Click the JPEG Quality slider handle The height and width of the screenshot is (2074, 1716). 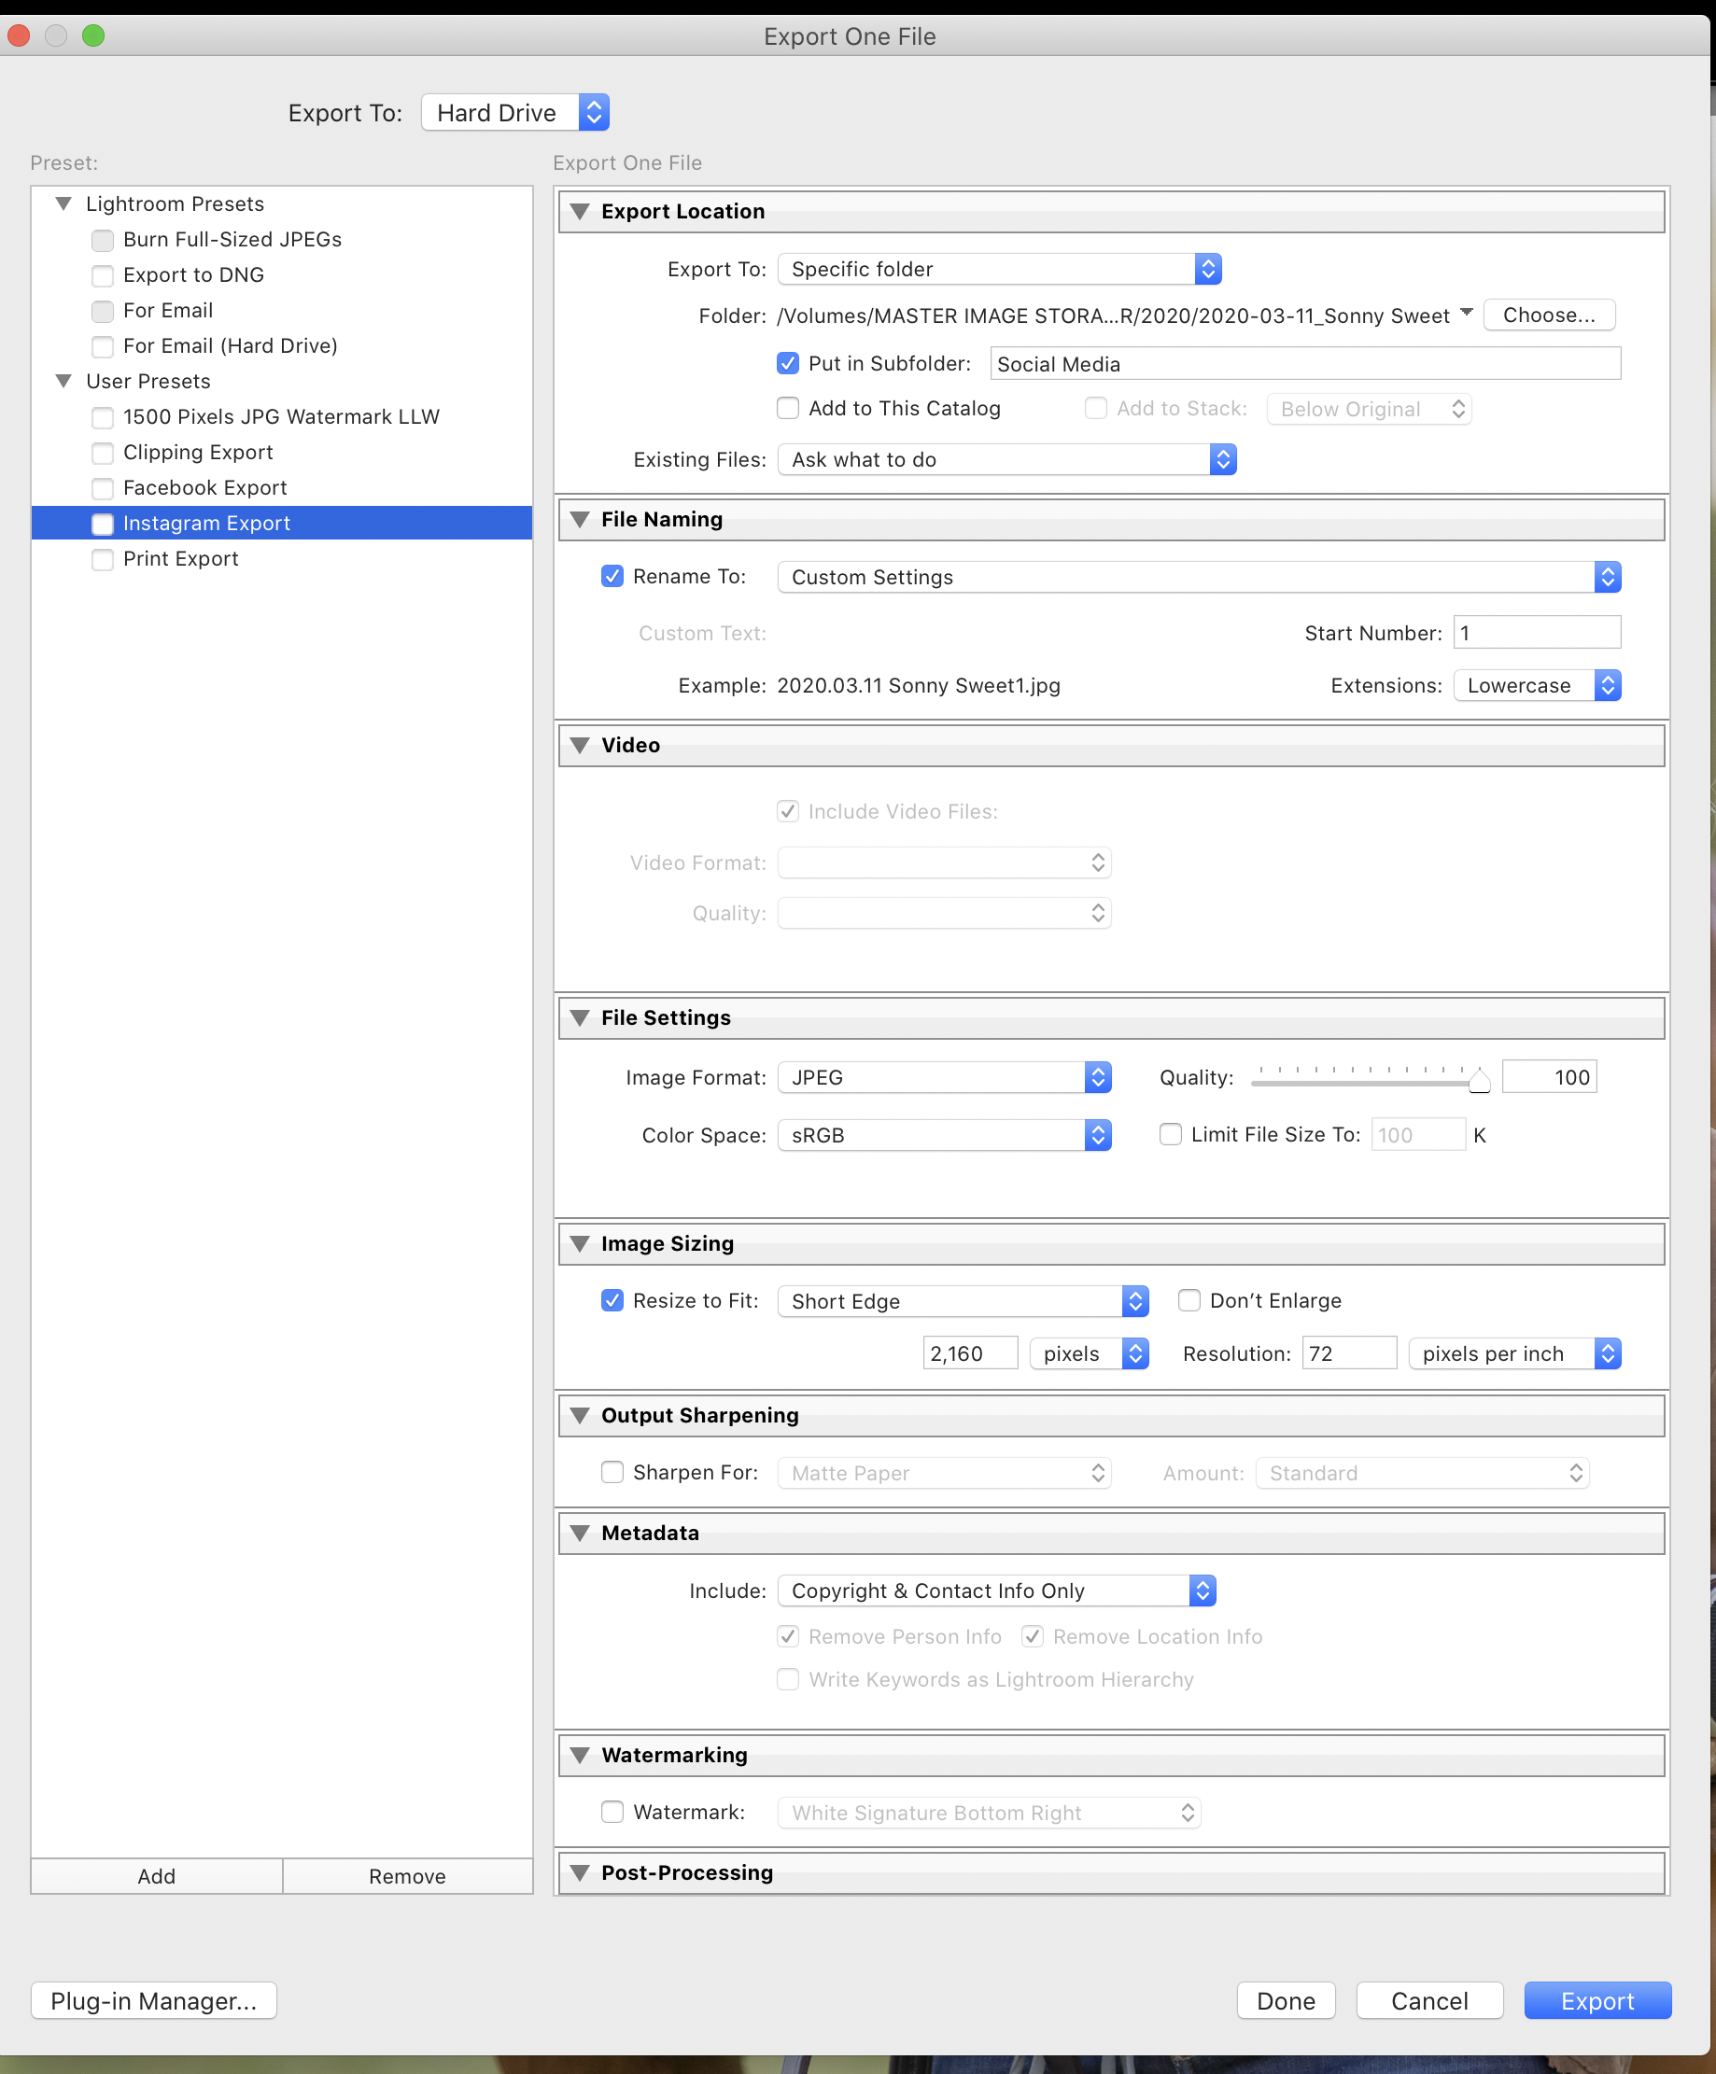[x=1478, y=1082]
